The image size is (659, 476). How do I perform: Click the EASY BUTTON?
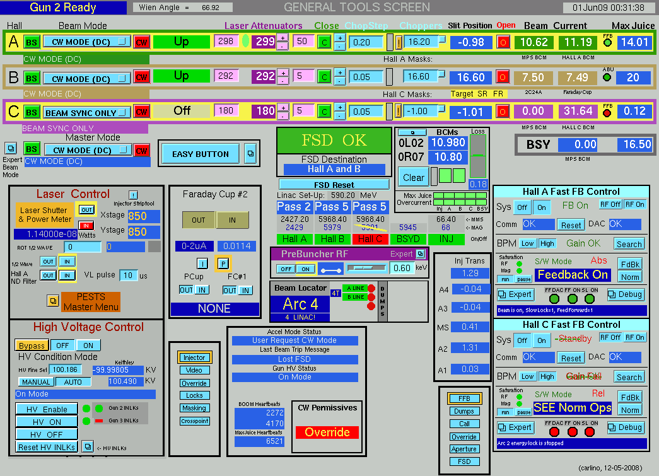pyautogui.click(x=201, y=154)
